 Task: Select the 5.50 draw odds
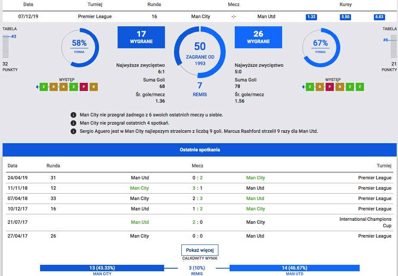[345, 17]
